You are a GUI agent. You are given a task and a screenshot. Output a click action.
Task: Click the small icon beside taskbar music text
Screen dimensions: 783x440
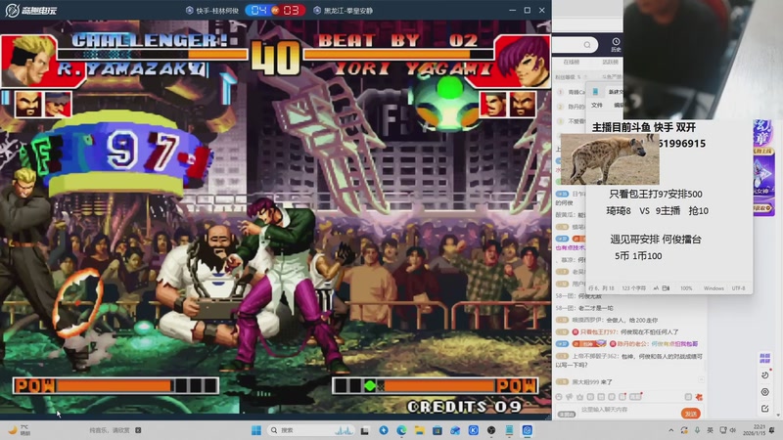coord(138,430)
